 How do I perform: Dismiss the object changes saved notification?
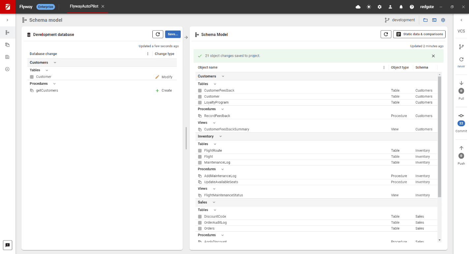[433, 56]
